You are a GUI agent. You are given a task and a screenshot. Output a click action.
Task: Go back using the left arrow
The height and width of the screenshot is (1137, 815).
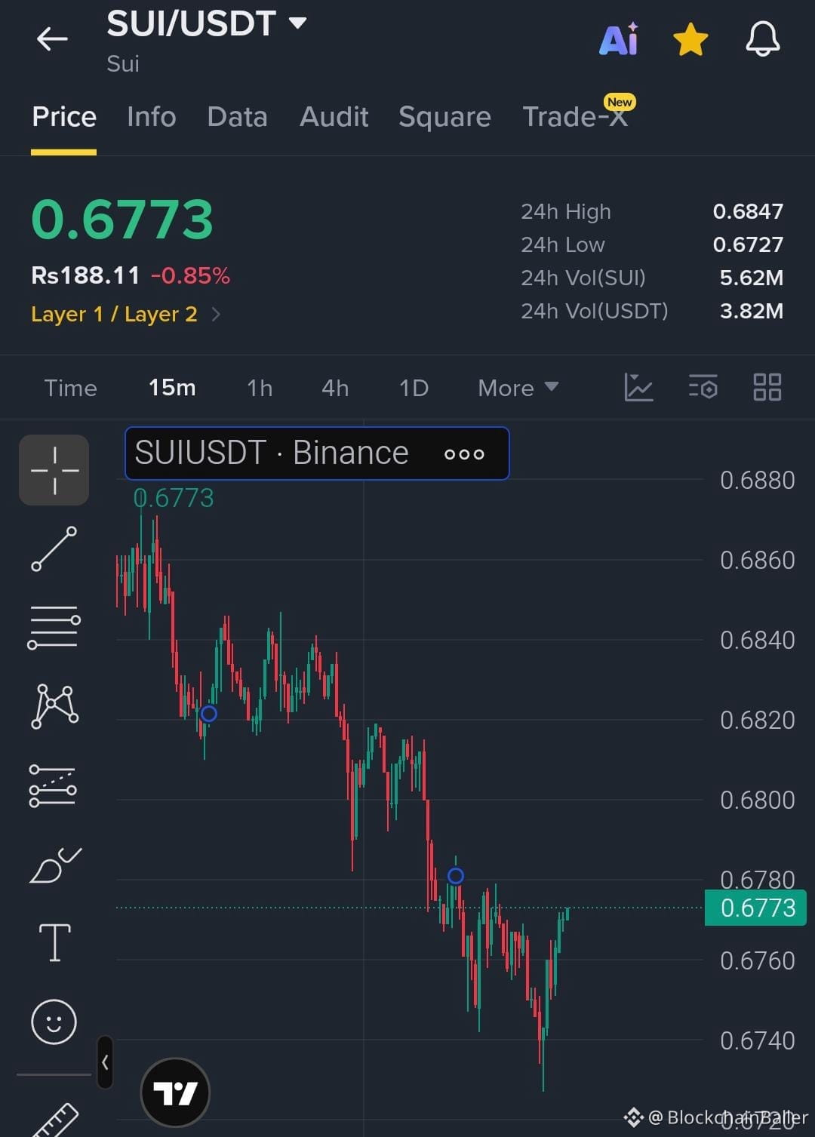[52, 38]
